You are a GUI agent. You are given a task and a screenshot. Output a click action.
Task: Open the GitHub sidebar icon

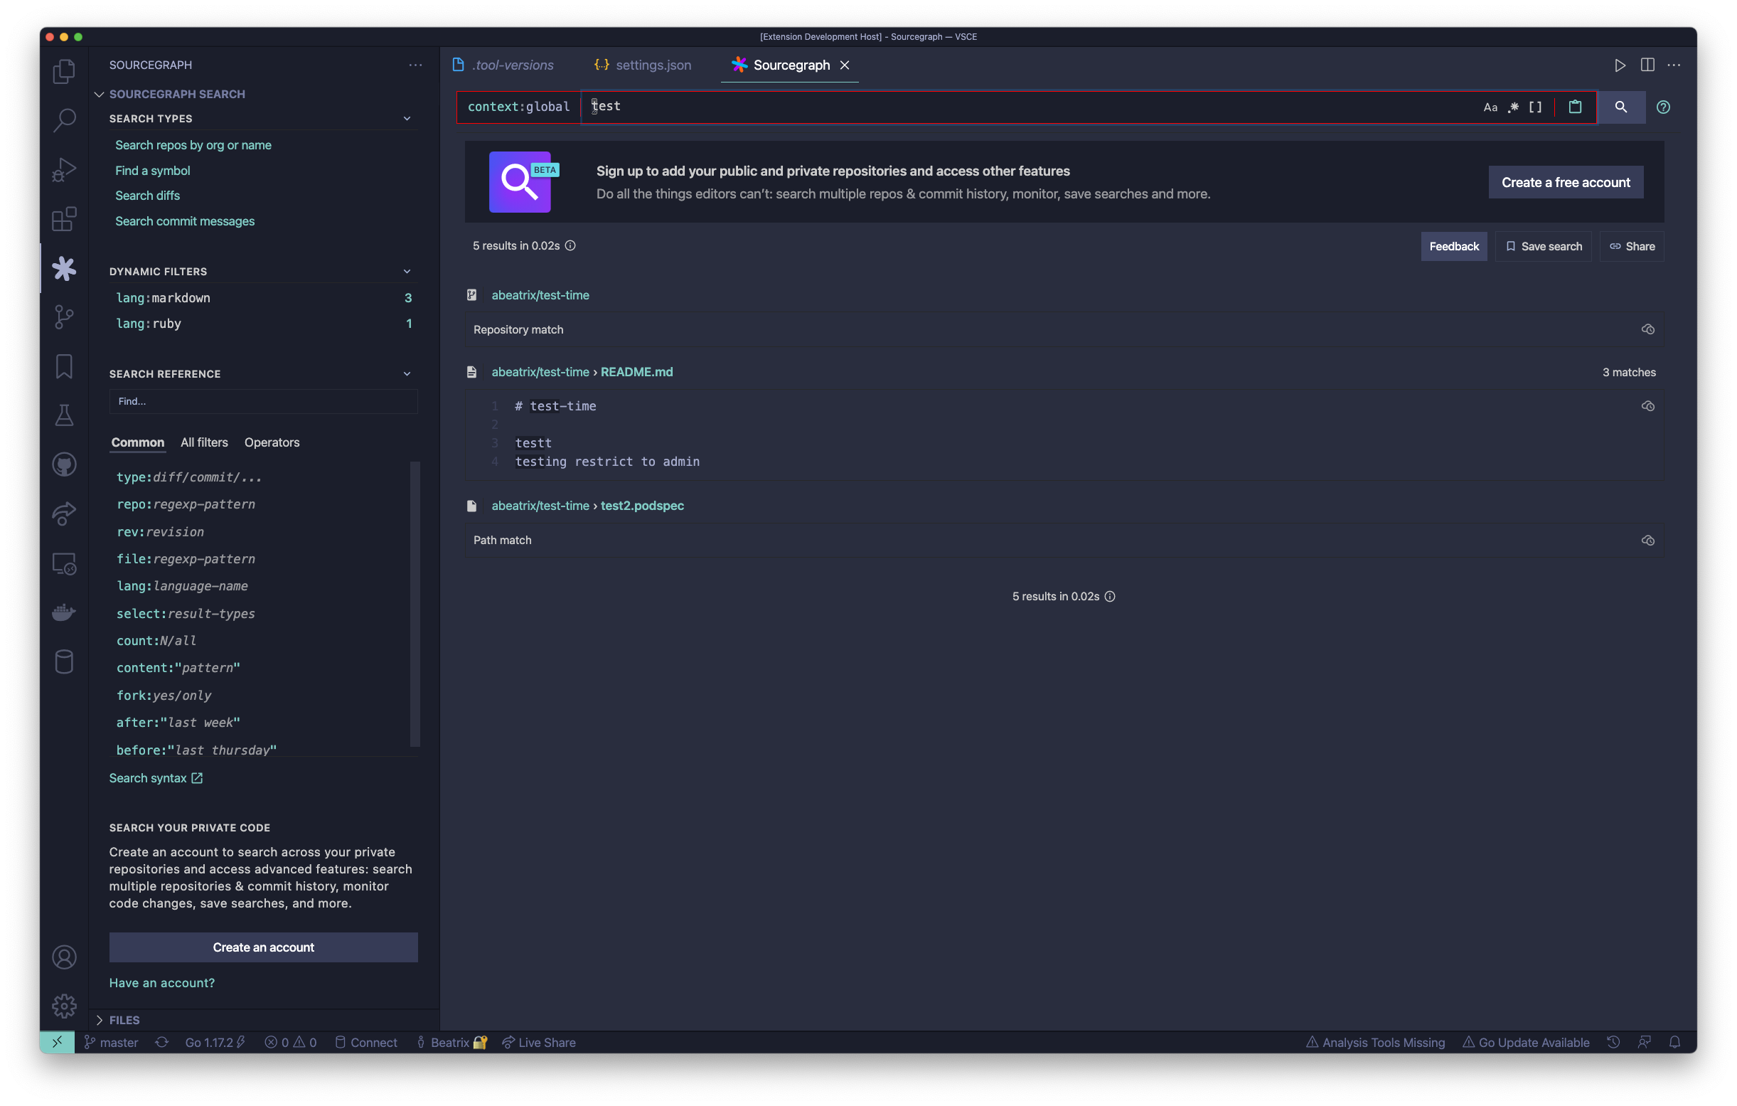pyautogui.click(x=63, y=464)
